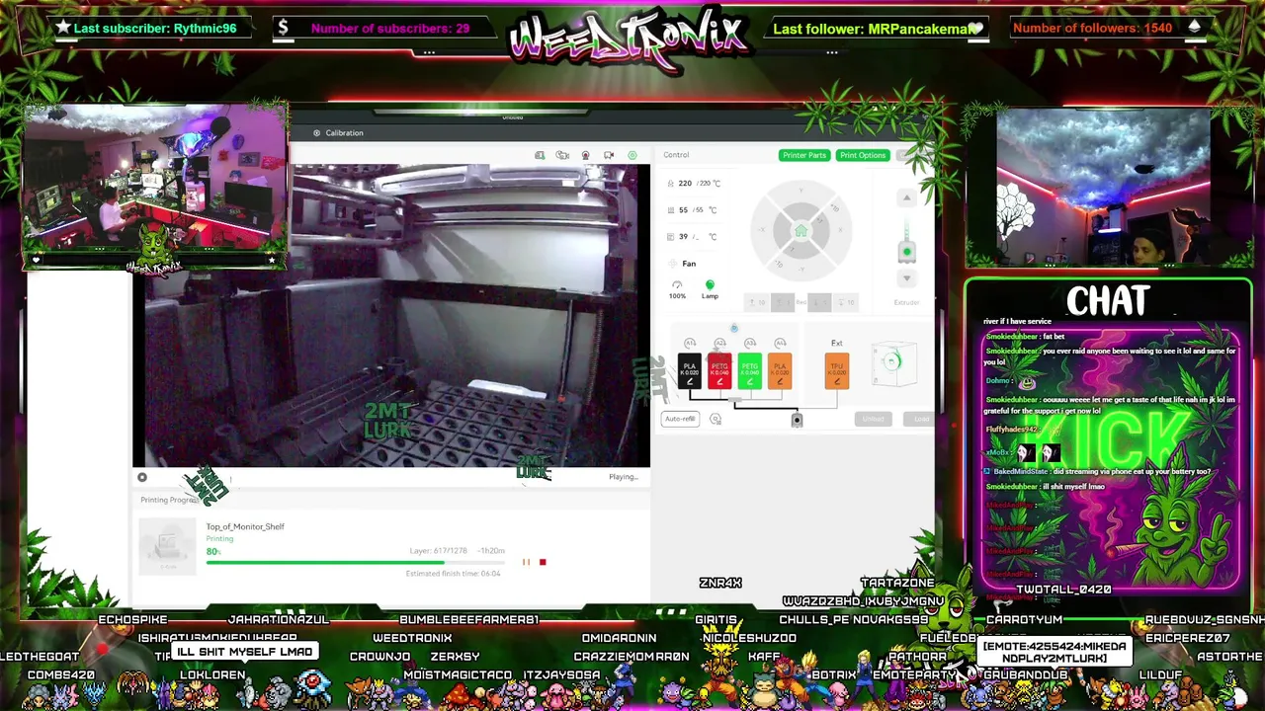Screen dimensions: 1265x711
Task: Toggle the timelapse camera icon
Action: (x=562, y=155)
